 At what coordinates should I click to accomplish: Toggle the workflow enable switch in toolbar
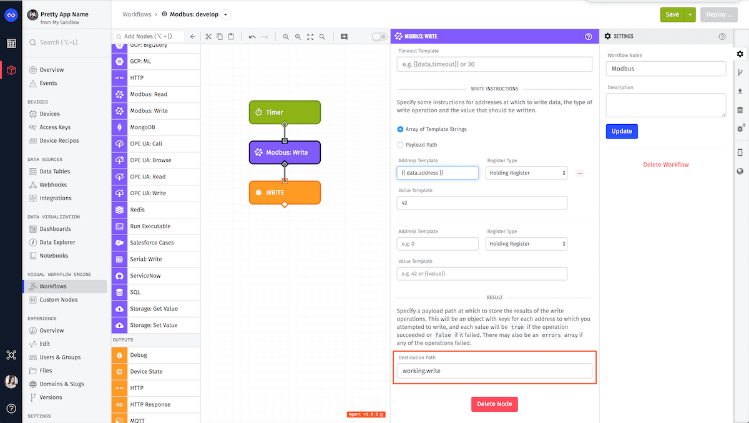[379, 37]
